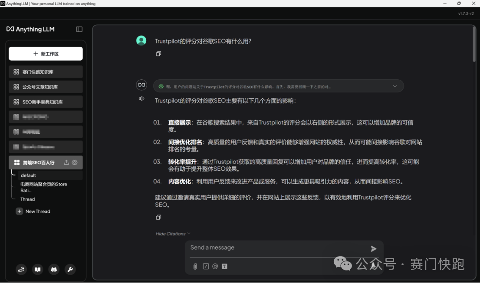Open the 公众号文章知识库 workspace
This screenshot has height=283, width=480.
(46, 87)
